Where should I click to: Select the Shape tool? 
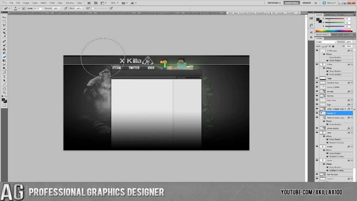click(x=4, y=85)
